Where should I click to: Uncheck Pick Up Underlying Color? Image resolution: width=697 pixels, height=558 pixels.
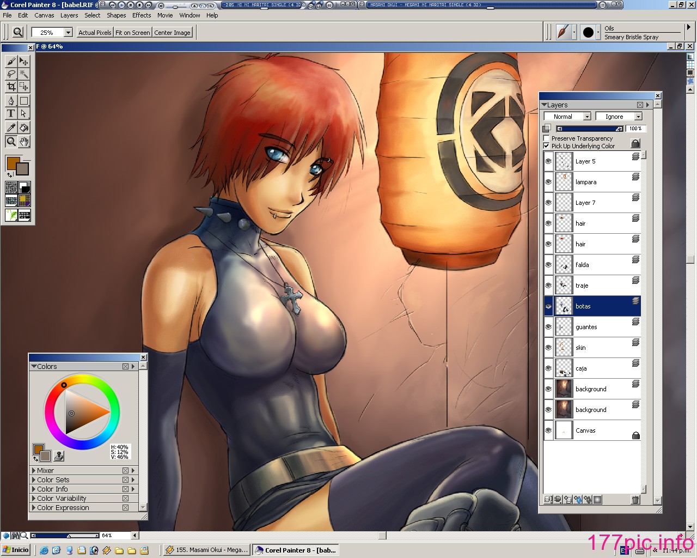(547, 146)
